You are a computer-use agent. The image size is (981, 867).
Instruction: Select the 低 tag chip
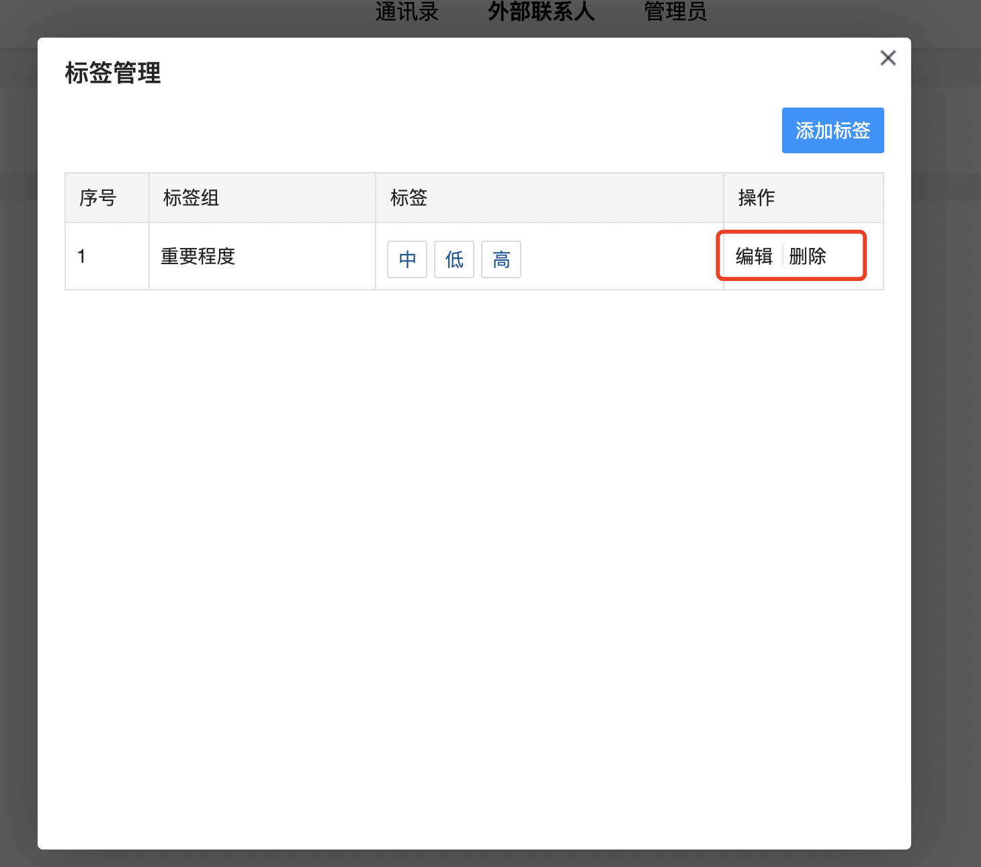click(454, 259)
